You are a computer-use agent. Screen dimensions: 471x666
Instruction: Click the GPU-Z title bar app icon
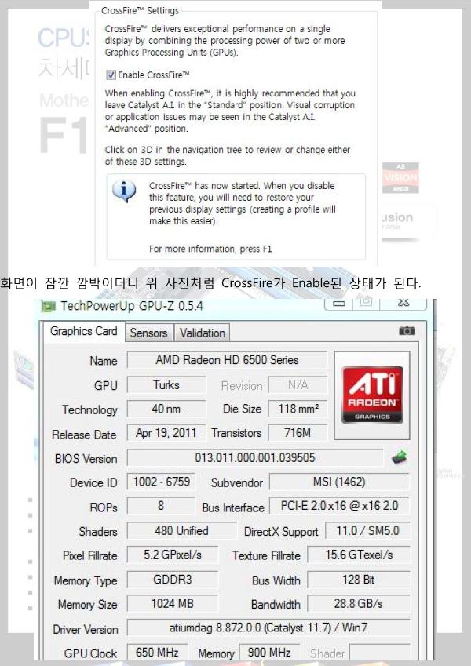coord(48,306)
